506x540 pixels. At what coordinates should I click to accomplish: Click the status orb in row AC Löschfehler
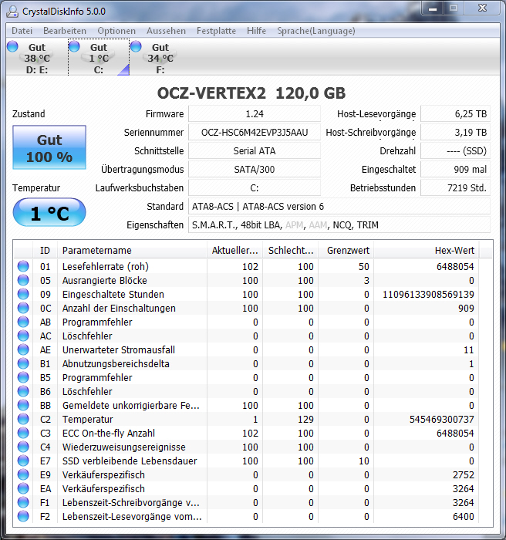(23, 336)
